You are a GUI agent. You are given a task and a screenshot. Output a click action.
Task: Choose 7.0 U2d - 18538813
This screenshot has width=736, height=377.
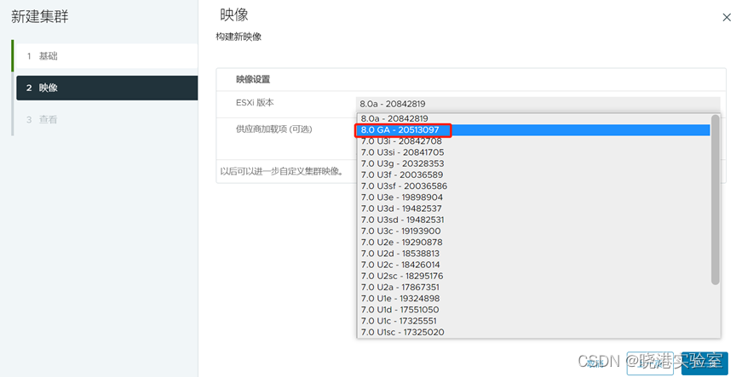pos(534,254)
